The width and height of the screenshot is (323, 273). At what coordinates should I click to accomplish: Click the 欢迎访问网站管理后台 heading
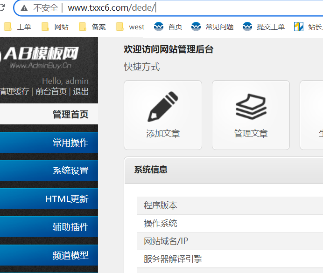(169, 49)
